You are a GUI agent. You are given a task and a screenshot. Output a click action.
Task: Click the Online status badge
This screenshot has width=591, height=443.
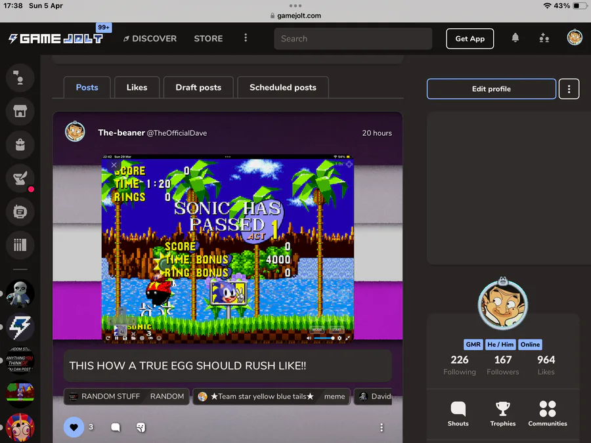[530, 345]
